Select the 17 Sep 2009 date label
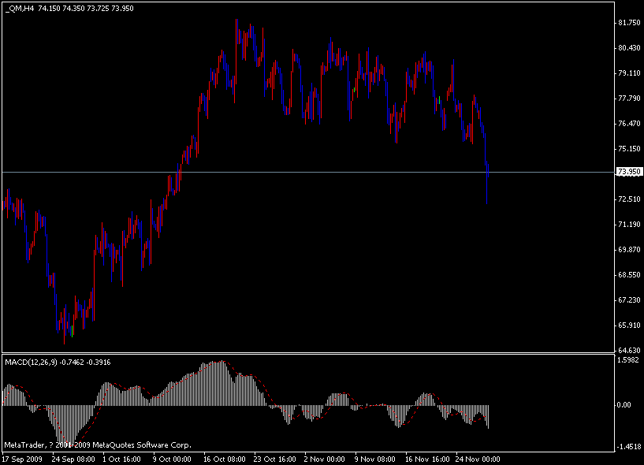Viewport: 644px width, 465px height. coord(22,458)
